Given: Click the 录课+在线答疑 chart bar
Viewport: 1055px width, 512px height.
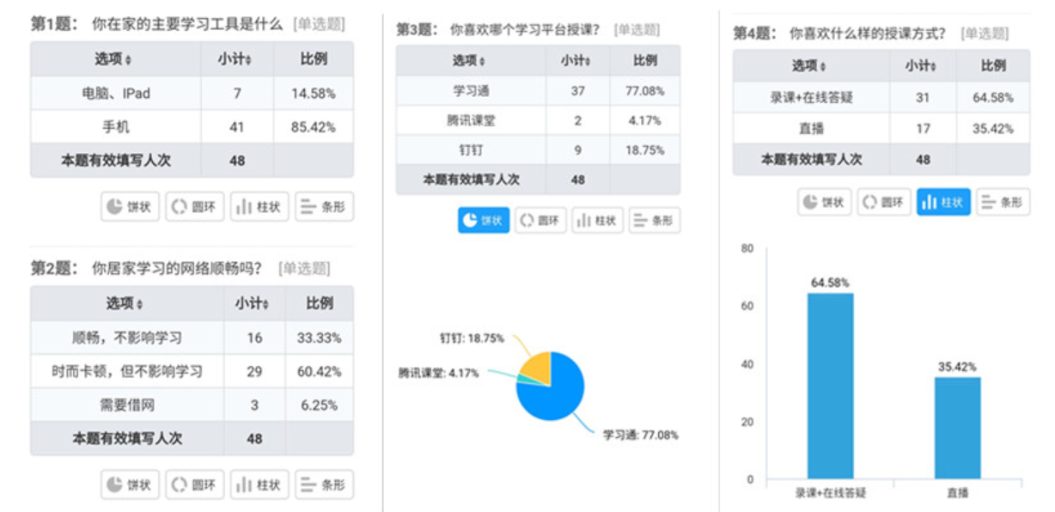Looking at the screenshot, I should tap(830, 387).
